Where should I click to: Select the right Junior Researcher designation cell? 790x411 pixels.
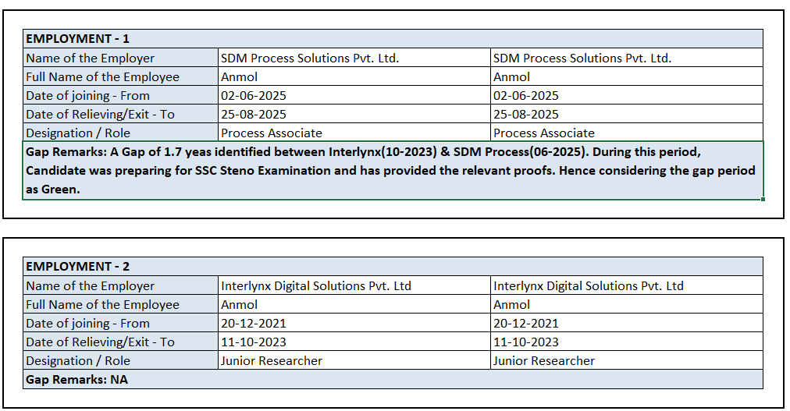(627, 360)
